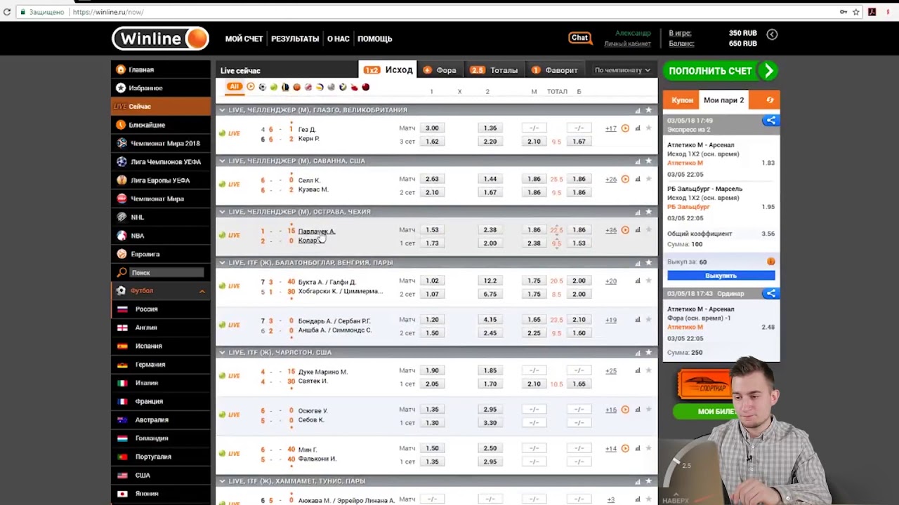Open the Купон tab
Screen dimensions: 899x505
click(x=681, y=100)
